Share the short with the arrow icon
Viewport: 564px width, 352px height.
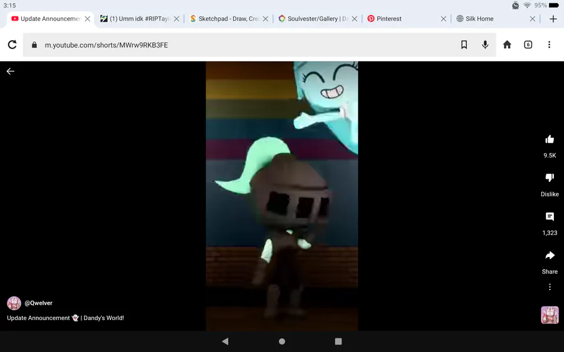pos(550,255)
